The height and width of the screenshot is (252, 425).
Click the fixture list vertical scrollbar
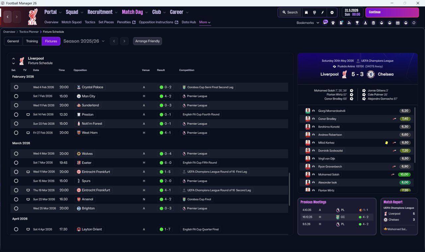click(289, 192)
